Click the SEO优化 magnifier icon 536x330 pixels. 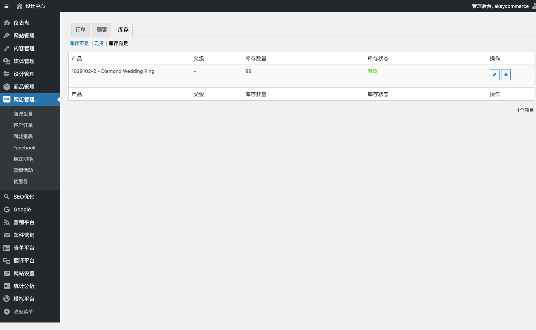7,197
